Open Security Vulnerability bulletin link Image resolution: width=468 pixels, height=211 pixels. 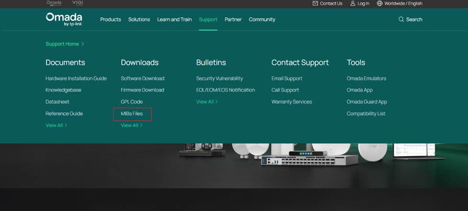pos(219,79)
